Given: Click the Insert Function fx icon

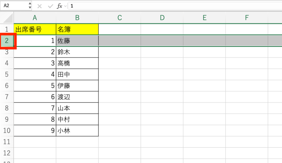Looking at the screenshot, I should point(59,6).
